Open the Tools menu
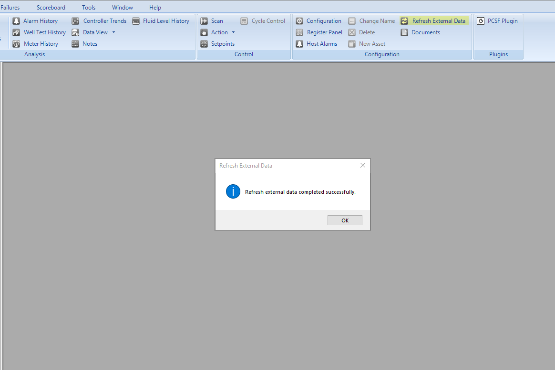The height and width of the screenshot is (370, 555). [89, 8]
